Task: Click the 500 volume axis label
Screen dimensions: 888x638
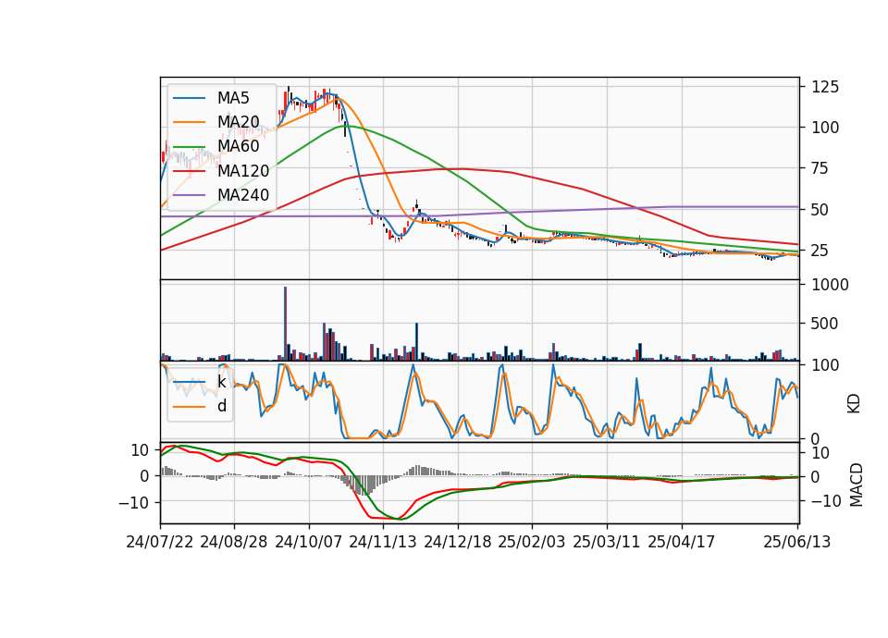Action: (x=825, y=324)
